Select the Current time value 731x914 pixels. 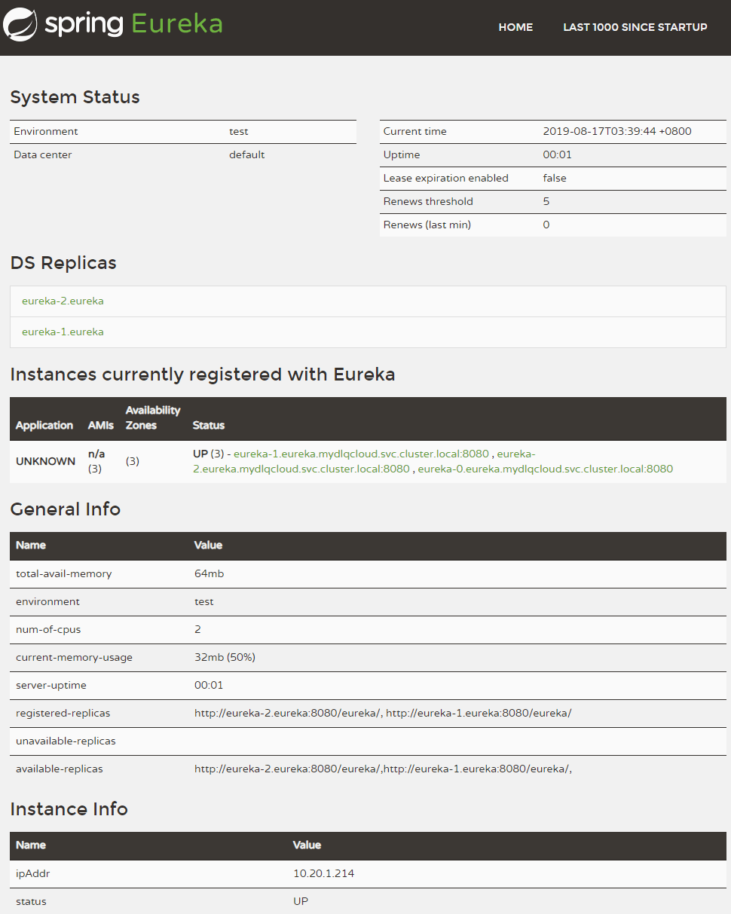tap(617, 131)
